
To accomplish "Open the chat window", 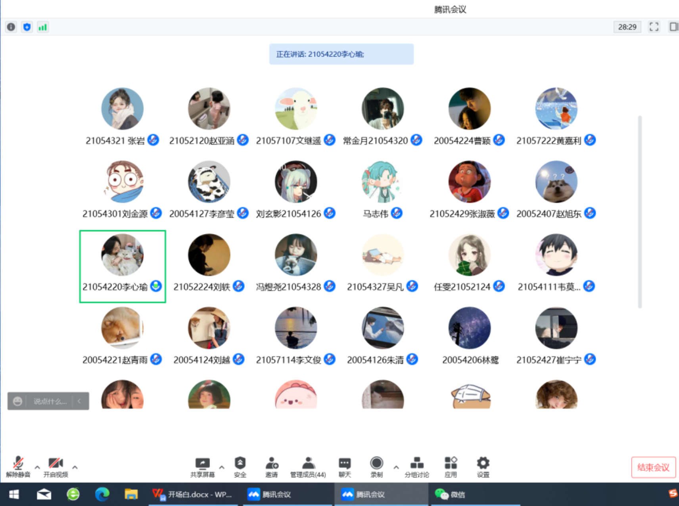I will click(344, 466).
